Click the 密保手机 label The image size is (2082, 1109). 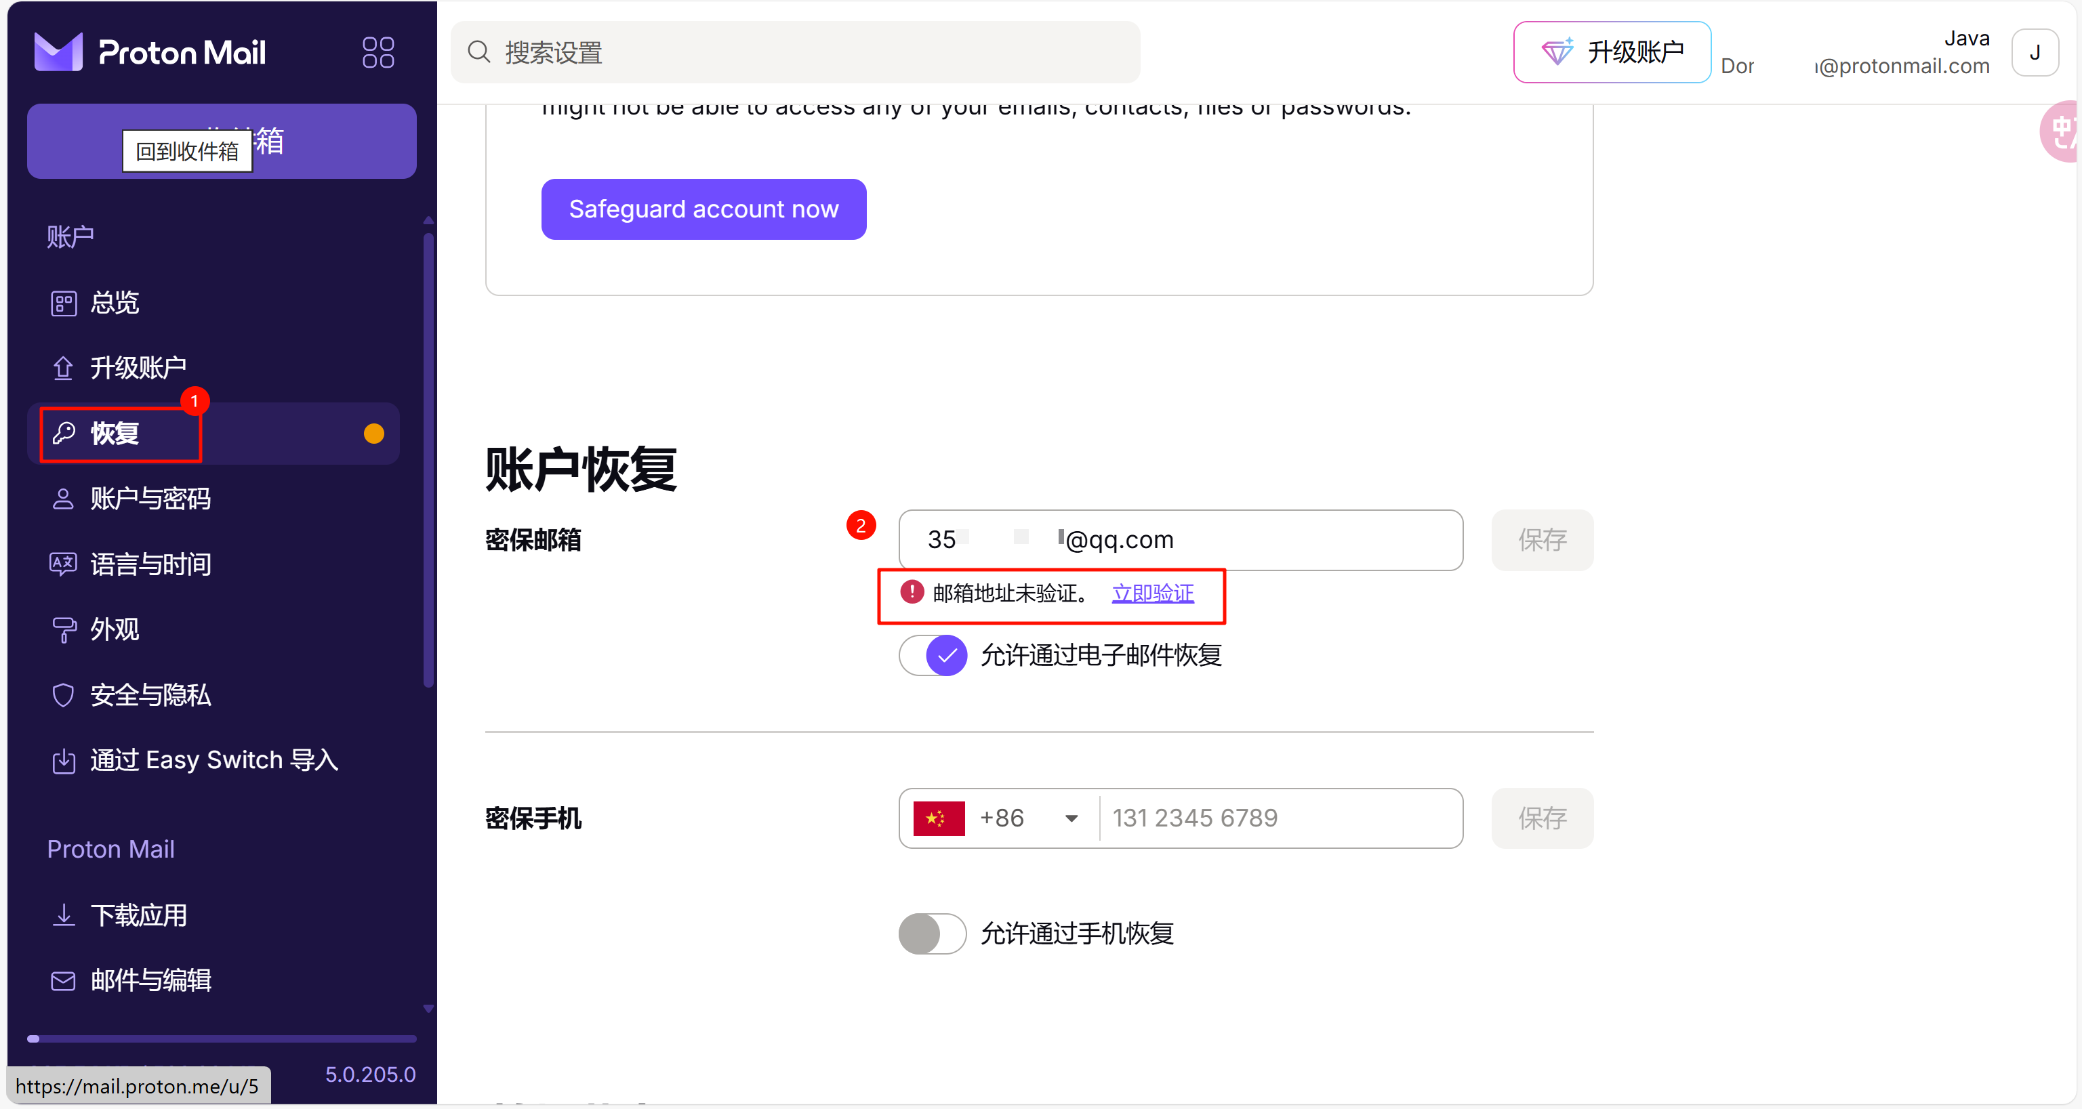(x=533, y=818)
